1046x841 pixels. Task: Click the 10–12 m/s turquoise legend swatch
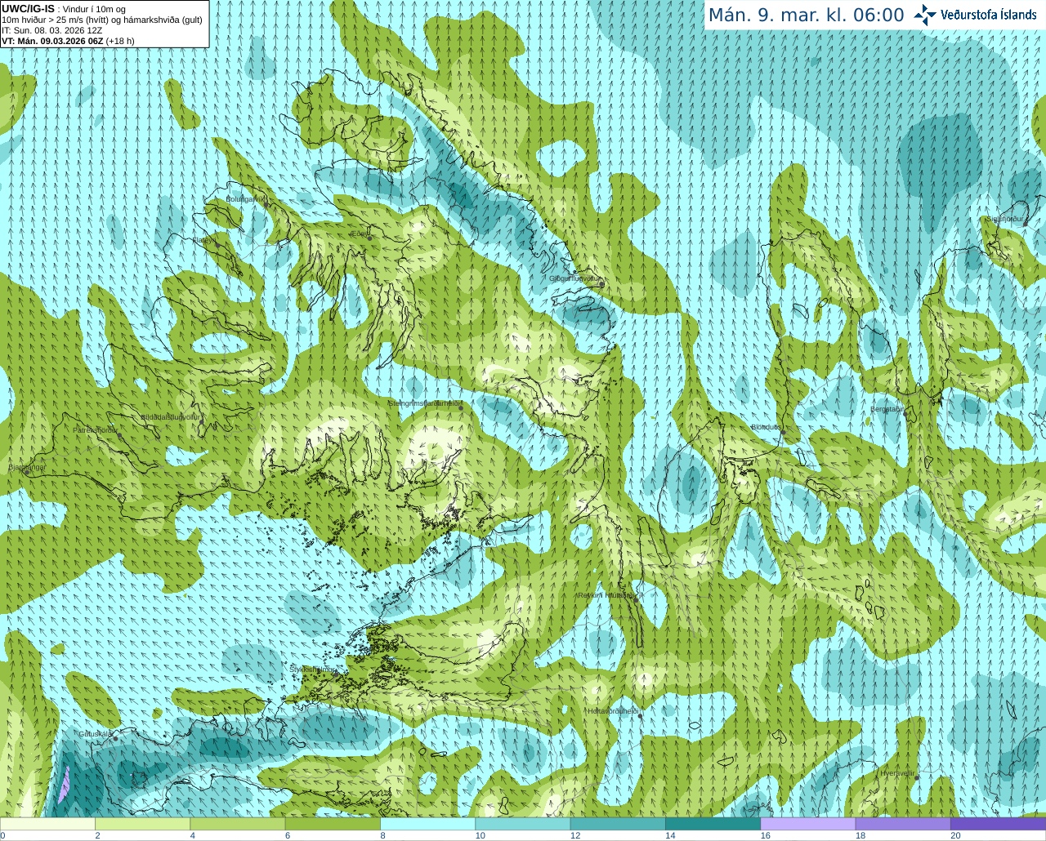tap(522, 824)
